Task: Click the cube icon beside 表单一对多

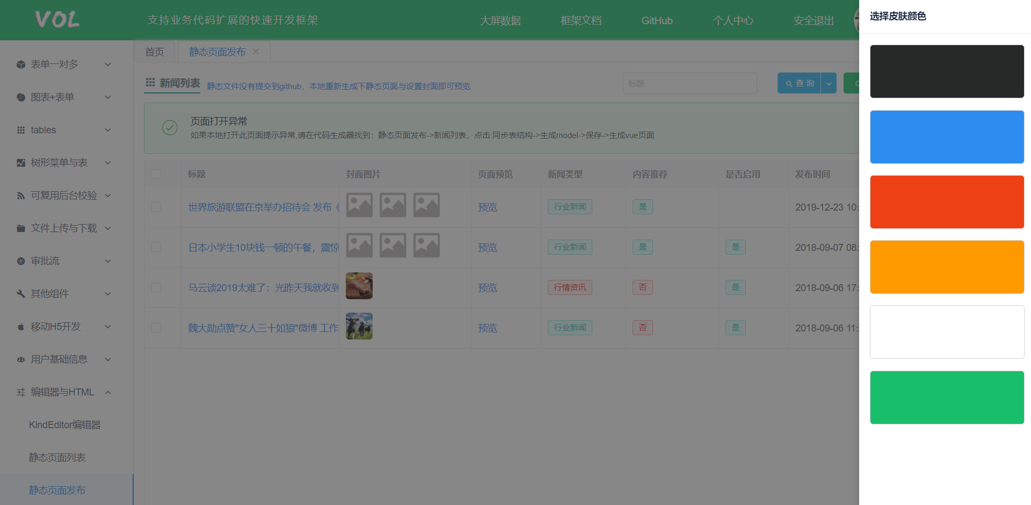Action: [21, 64]
